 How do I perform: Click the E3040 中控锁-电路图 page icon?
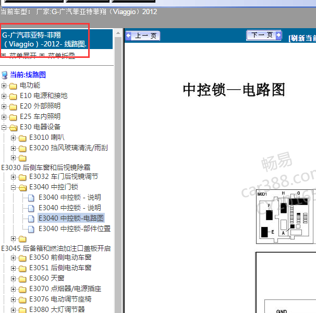pos(31,219)
